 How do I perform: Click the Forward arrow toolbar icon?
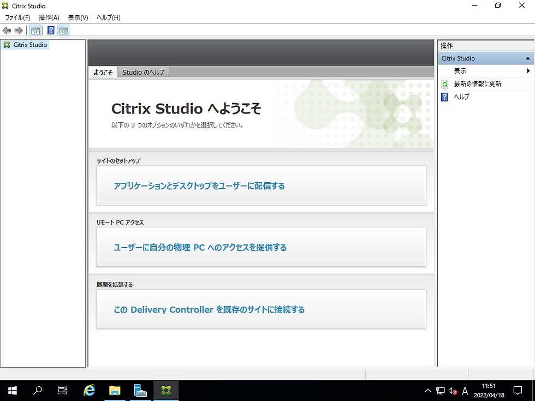pyautogui.click(x=19, y=31)
